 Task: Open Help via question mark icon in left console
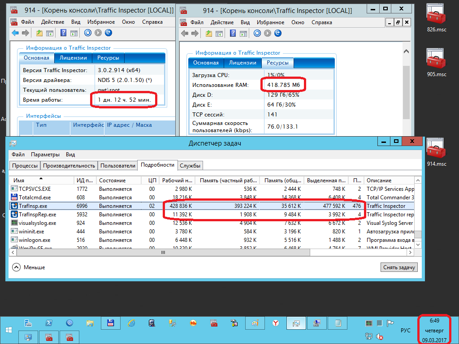coord(63,33)
